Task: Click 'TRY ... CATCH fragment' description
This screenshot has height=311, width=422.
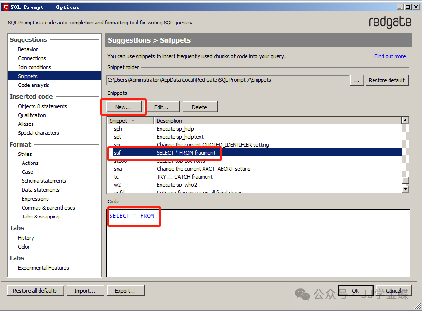Action: [x=184, y=177]
